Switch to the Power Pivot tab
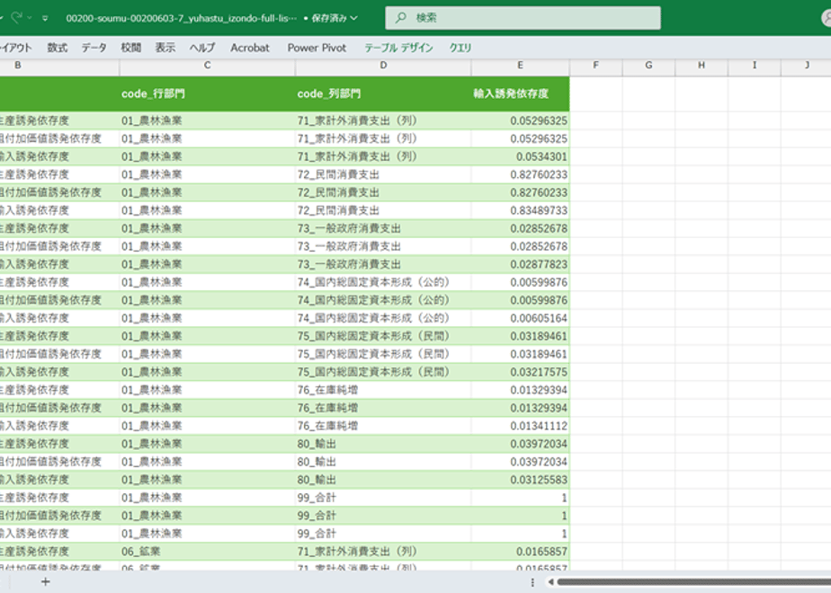The image size is (831, 593). click(317, 48)
